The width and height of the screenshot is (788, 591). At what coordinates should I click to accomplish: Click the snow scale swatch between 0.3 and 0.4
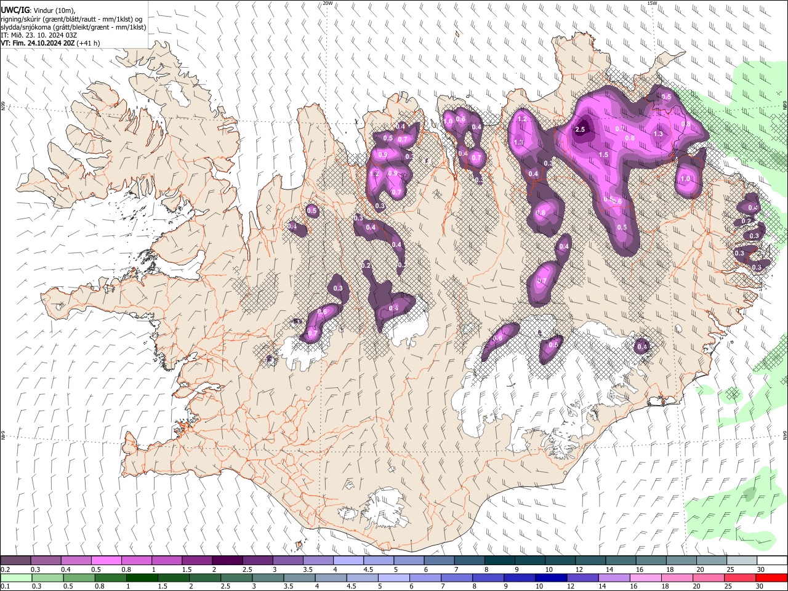point(46,560)
